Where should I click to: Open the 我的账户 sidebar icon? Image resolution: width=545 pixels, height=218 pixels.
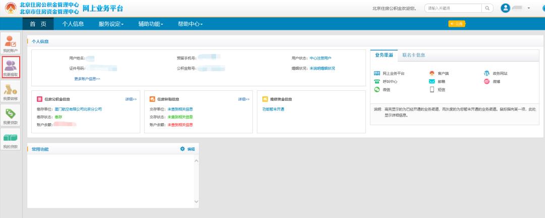[11, 43]
